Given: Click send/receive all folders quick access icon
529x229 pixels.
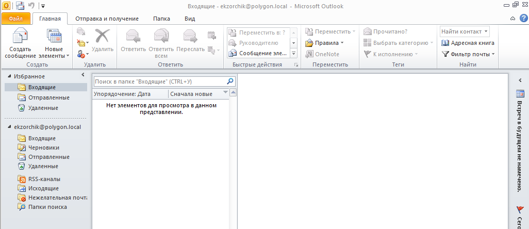Looking at the screenshot, I should point(20,6).
